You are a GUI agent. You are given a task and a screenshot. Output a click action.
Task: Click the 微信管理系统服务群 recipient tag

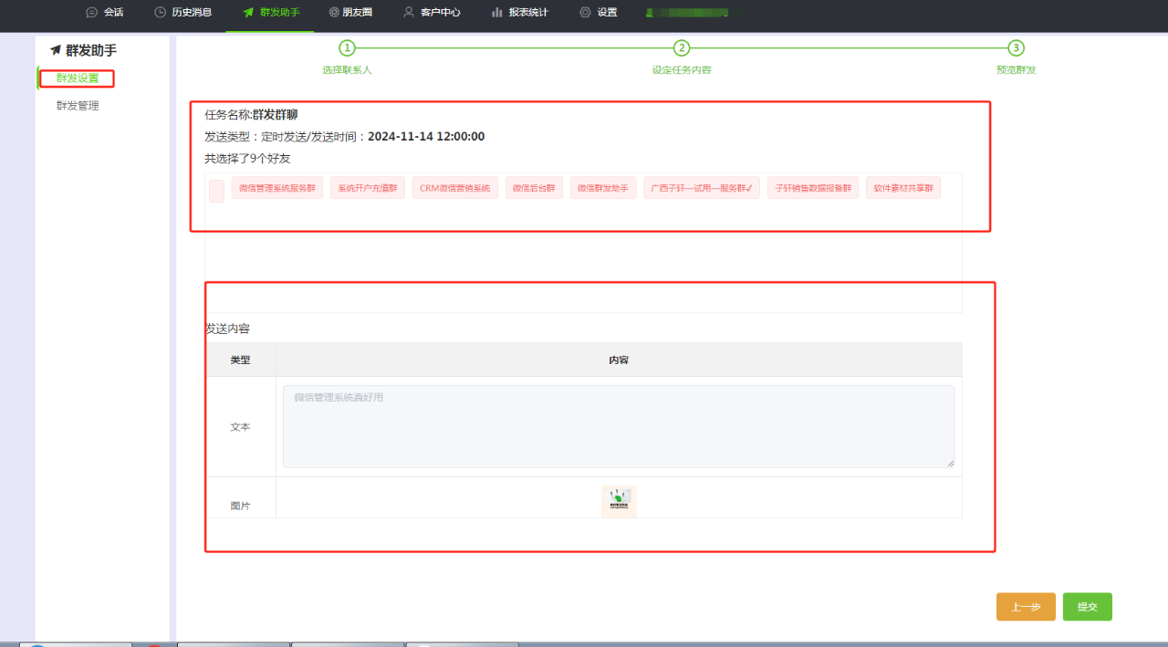click(x=277, y=188)
